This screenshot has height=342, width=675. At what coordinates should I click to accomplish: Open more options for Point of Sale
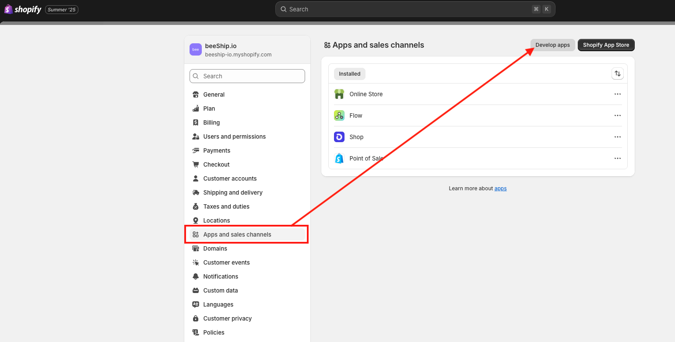tap(617, 158)
